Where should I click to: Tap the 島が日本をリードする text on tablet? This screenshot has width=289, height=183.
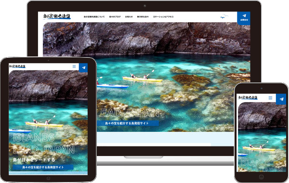[x=34, y=159]
